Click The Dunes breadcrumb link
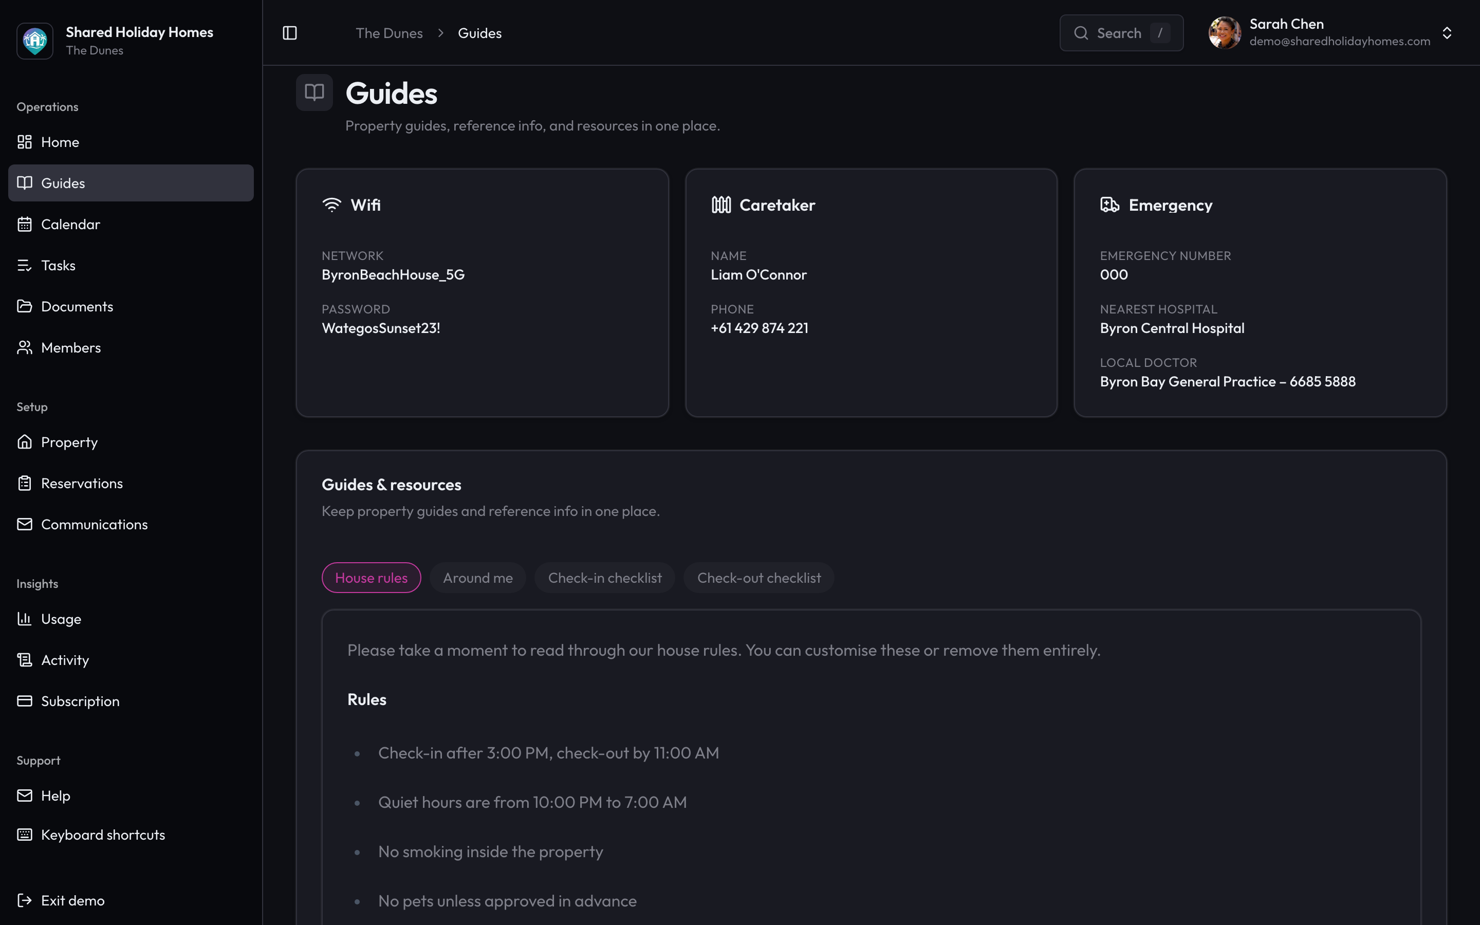Image resolution: width=1480 pixels, height=925 pixels. click(389, 33)
